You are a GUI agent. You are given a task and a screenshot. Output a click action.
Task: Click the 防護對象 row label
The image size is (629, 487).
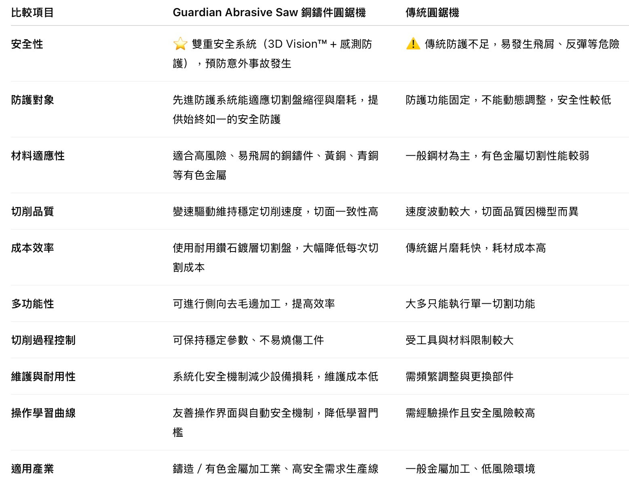pos(32,100)
